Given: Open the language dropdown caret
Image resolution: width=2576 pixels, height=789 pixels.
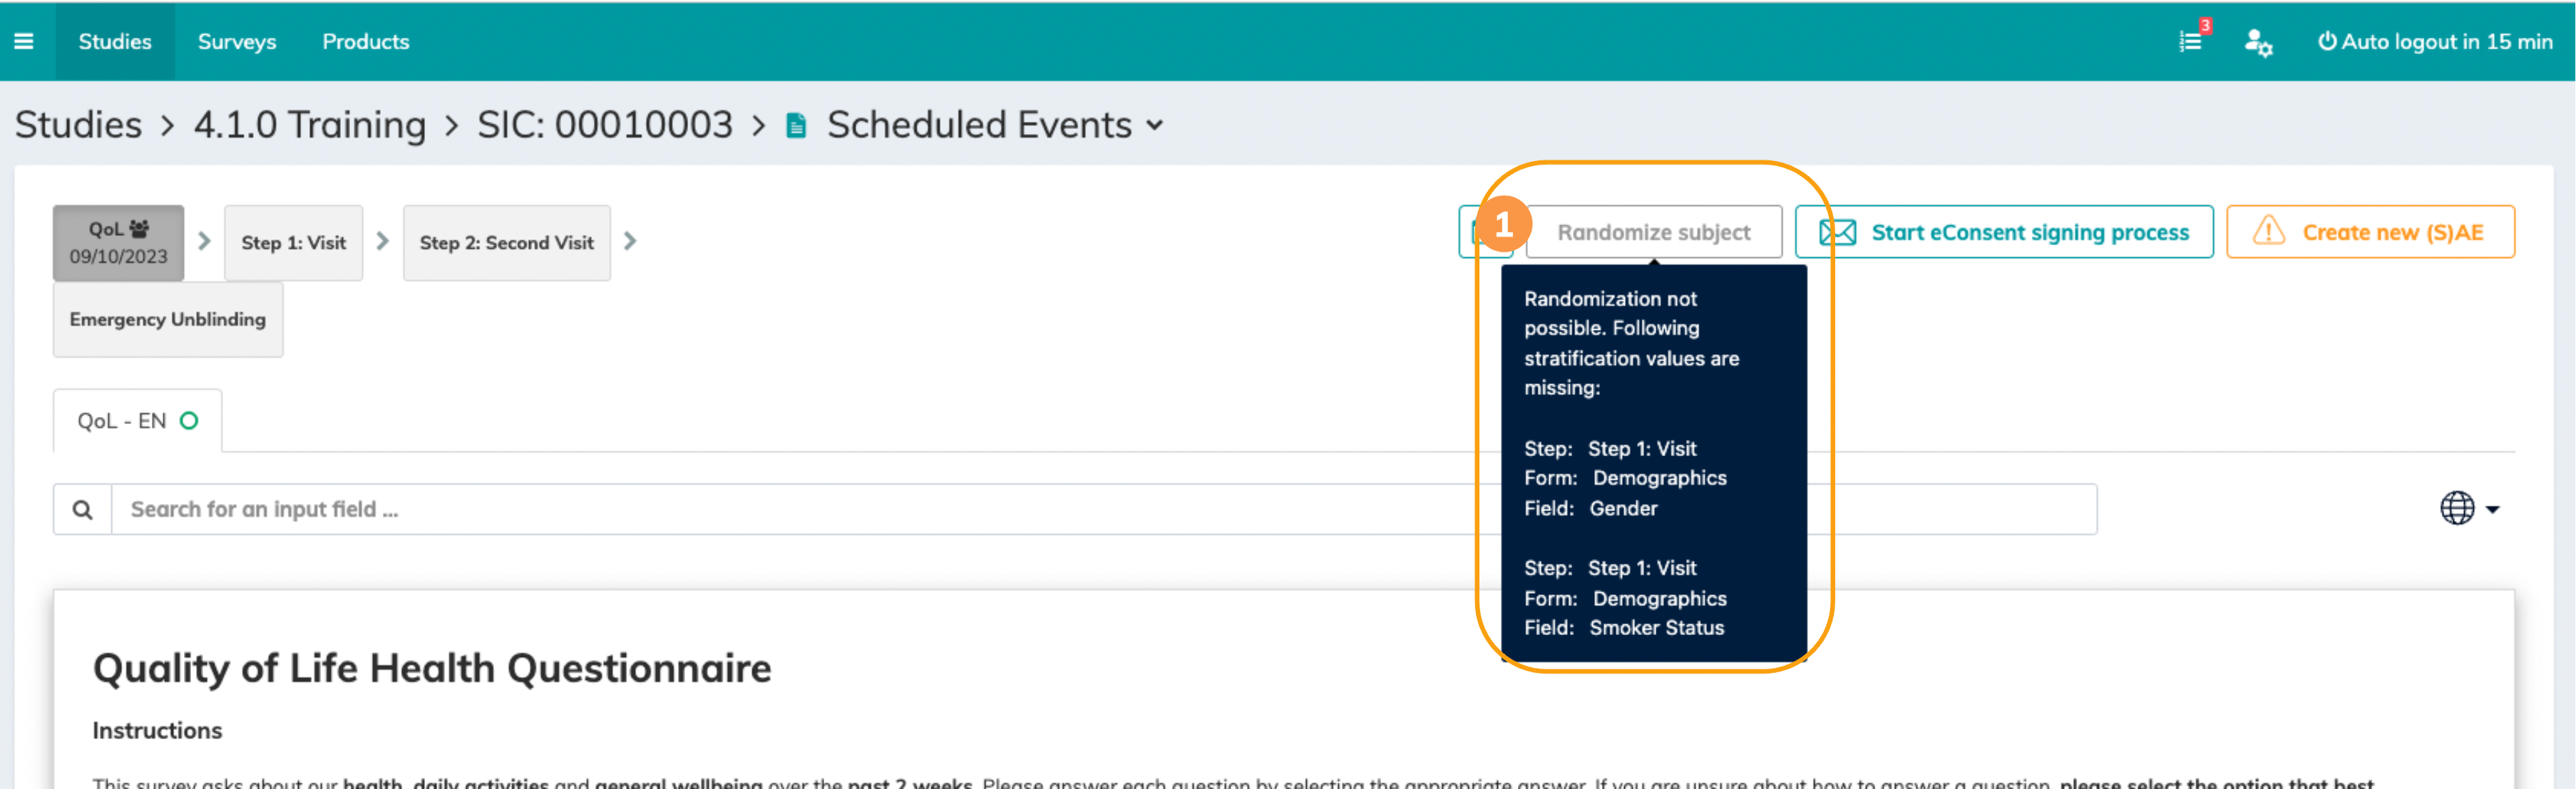Looking at the screenshot, I should pyautogui.click(x=2493, y=509).
